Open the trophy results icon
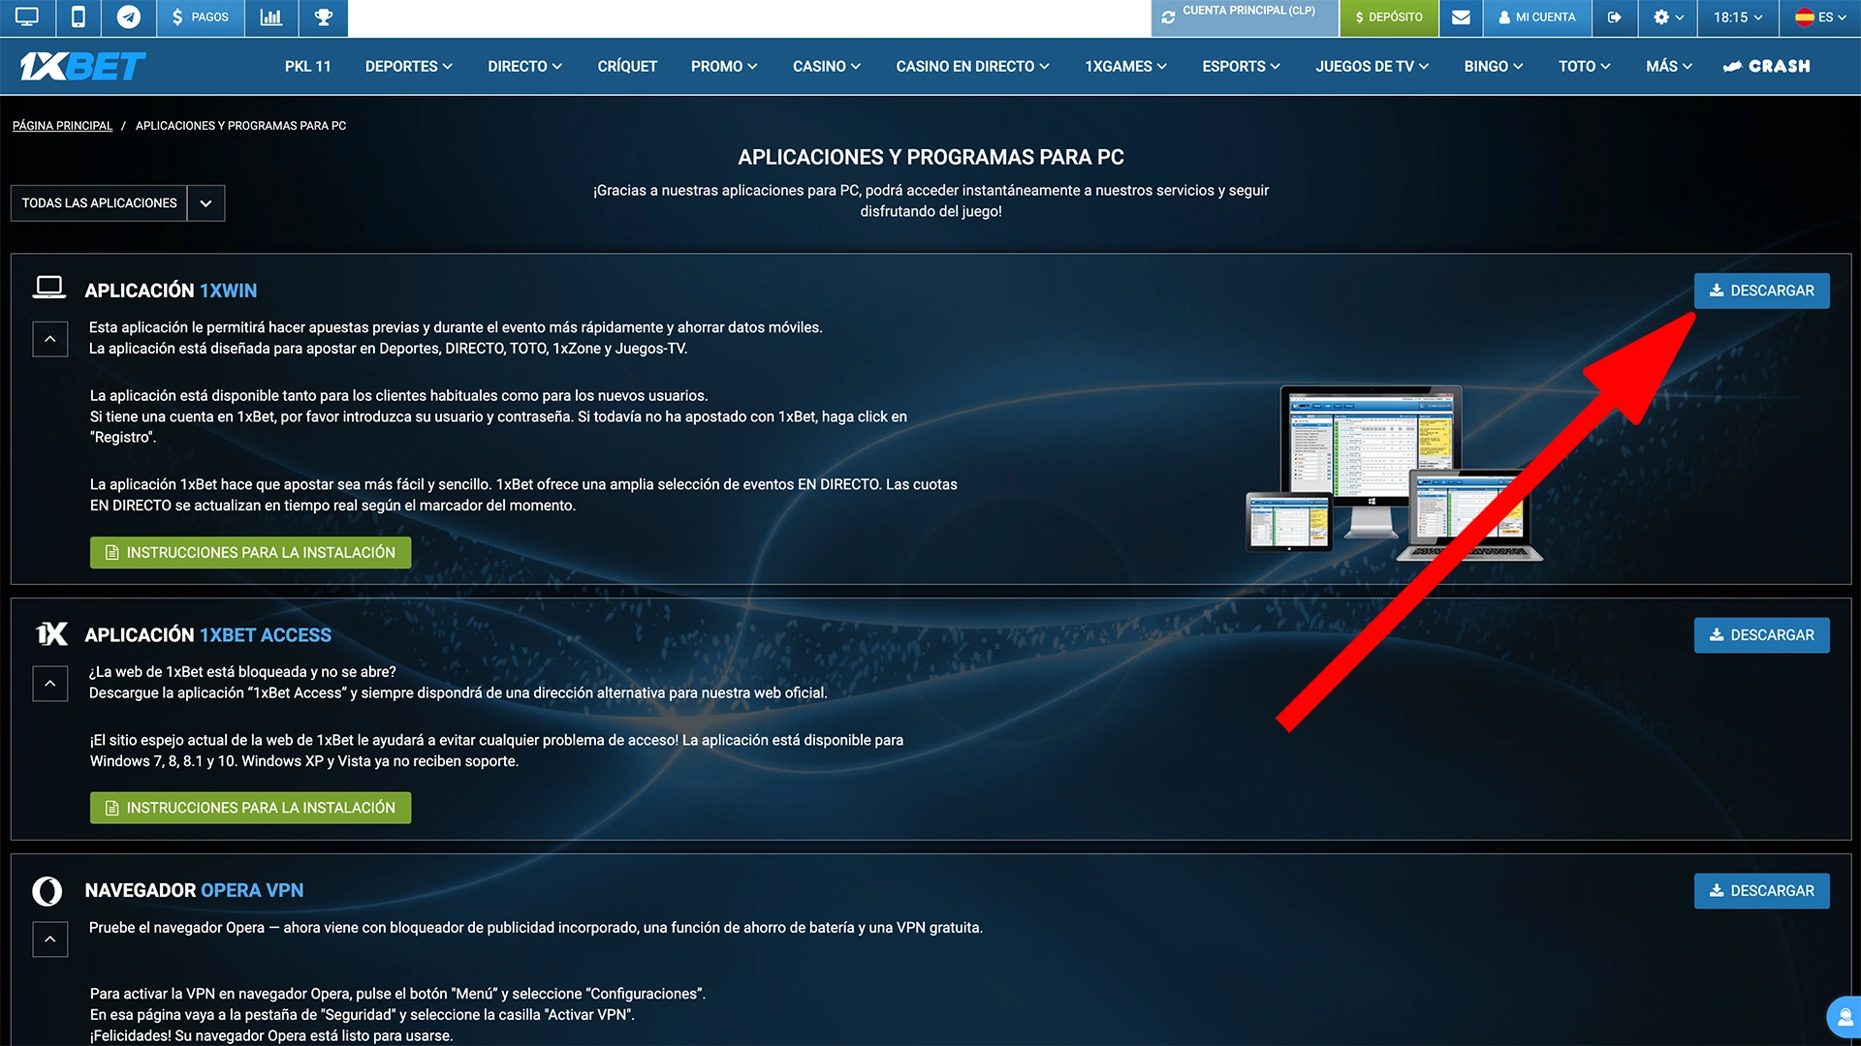Viewport: 1861px width, 1046px height. (324, 17)
